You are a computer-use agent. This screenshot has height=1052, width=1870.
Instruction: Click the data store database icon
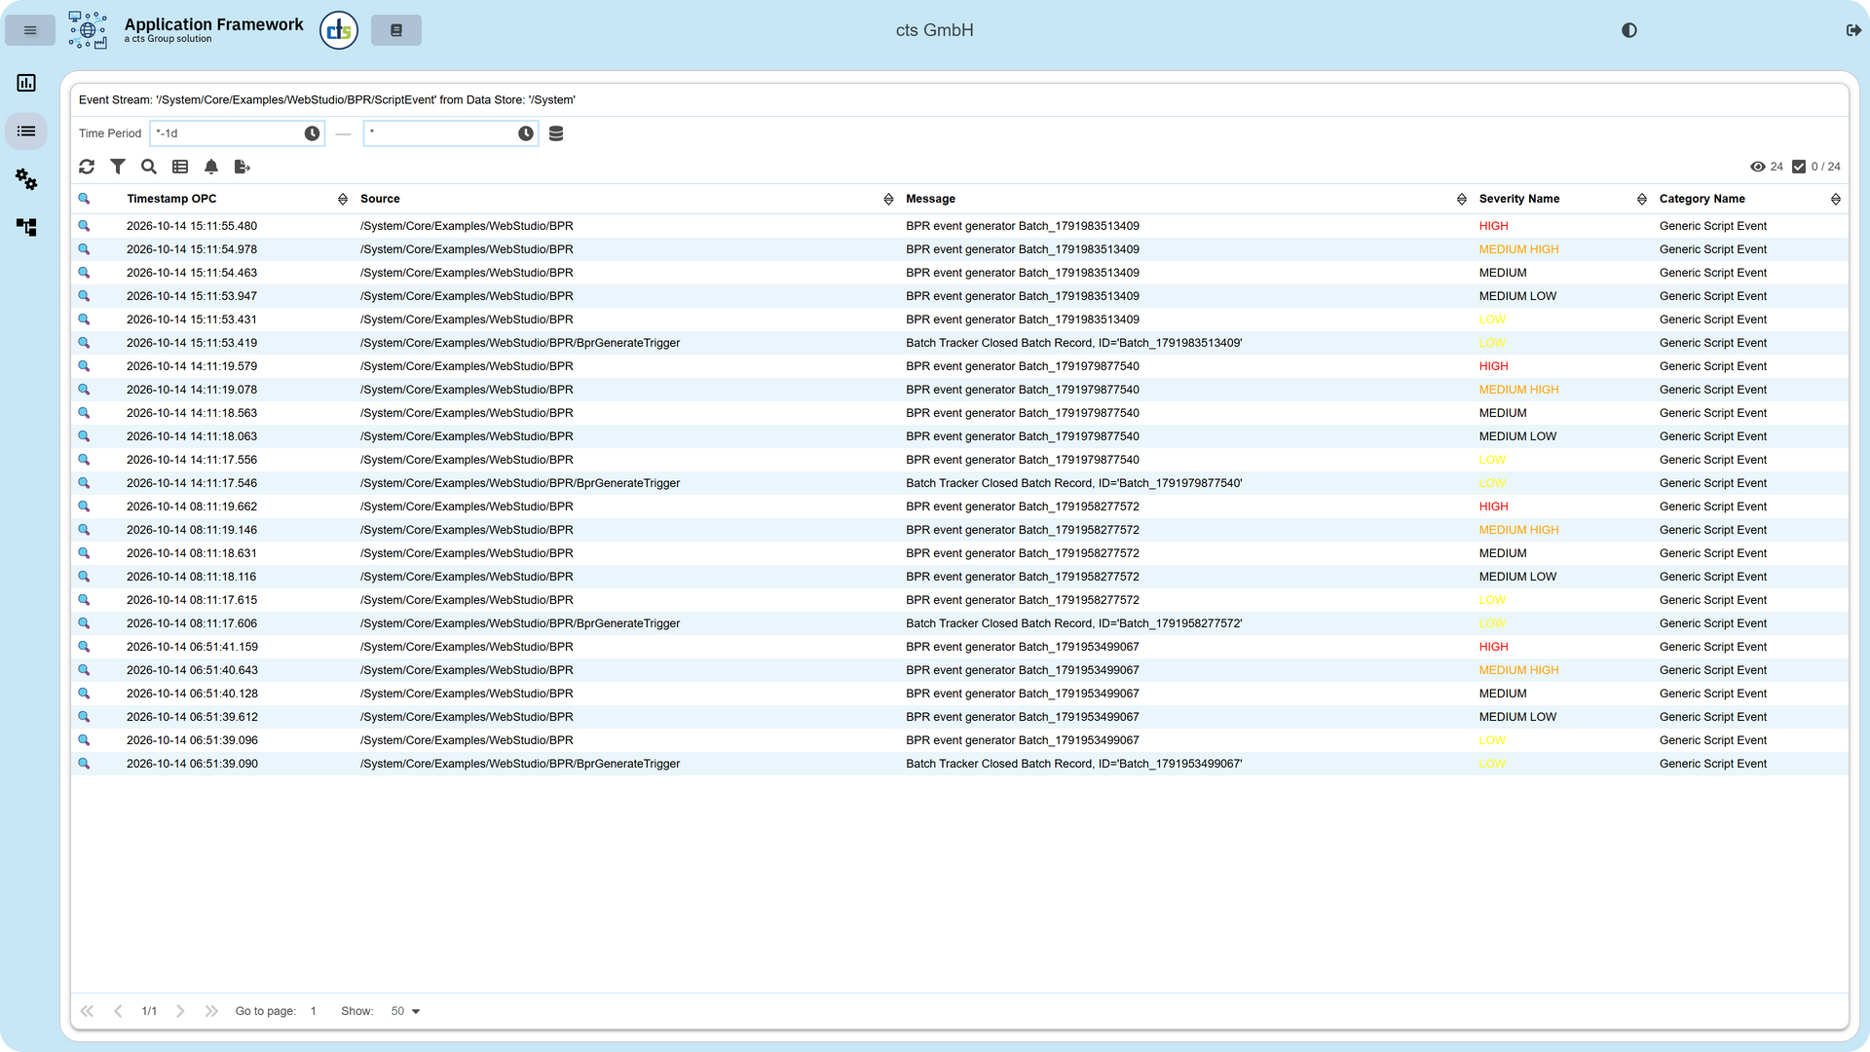coord(556,133)
